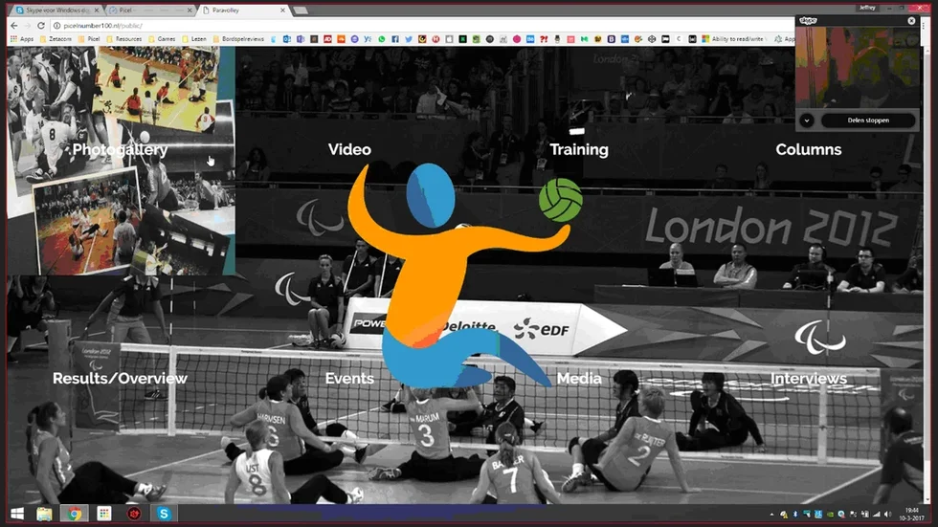Click the Skype video preview thumbnail
This screenshot has height=527, width=938.
858,68
